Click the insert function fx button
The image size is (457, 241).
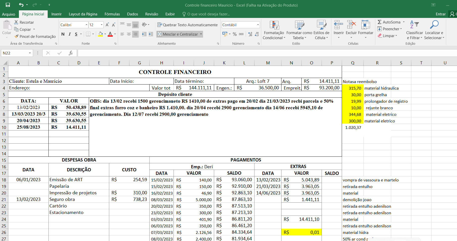[x=71, y=53]
